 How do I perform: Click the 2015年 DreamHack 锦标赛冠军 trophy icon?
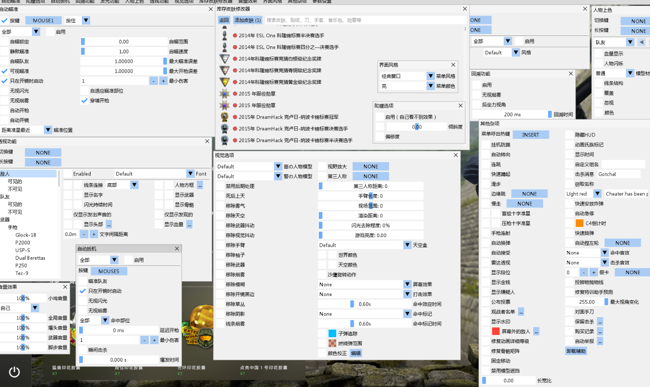(224, 117)
